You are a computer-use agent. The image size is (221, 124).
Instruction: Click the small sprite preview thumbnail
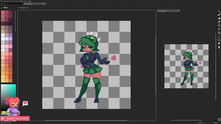pos(186,66)
